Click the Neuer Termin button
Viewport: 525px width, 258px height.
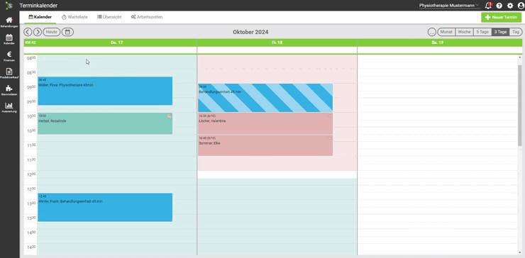coord(501,18)
